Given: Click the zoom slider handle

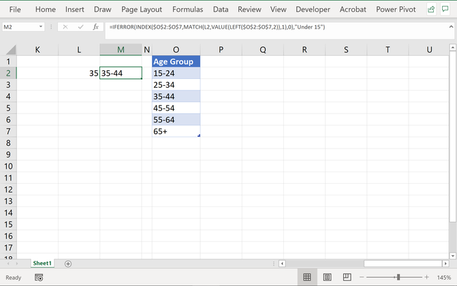Looking at the screenshot, I should (x=398, y=277).
